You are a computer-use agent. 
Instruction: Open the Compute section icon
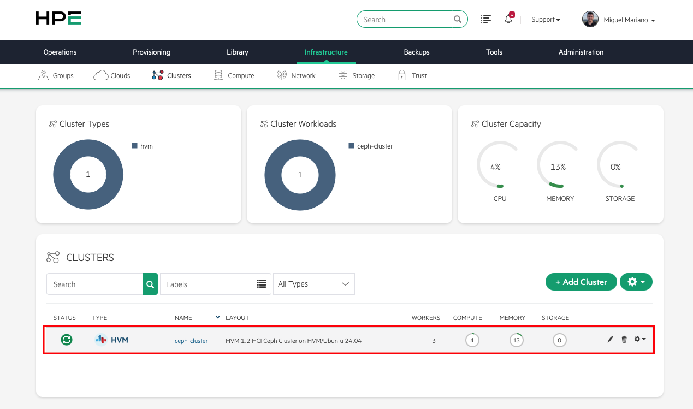(x=218, y=74)
